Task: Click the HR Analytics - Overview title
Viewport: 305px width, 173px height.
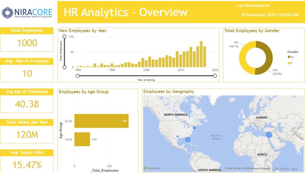Action: 126,12
